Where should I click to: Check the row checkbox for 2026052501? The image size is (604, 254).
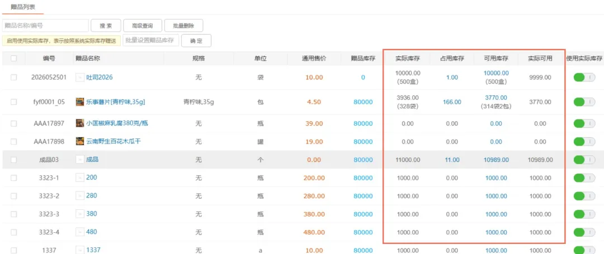point(14,77)
